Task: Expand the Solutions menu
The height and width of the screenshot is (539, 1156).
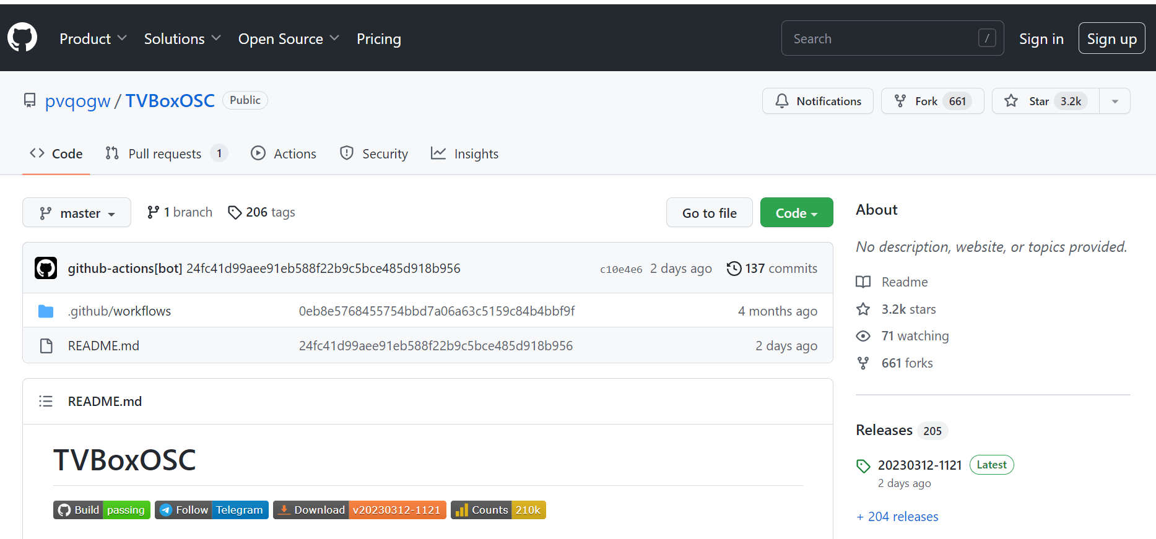Action: click(182, 38)
